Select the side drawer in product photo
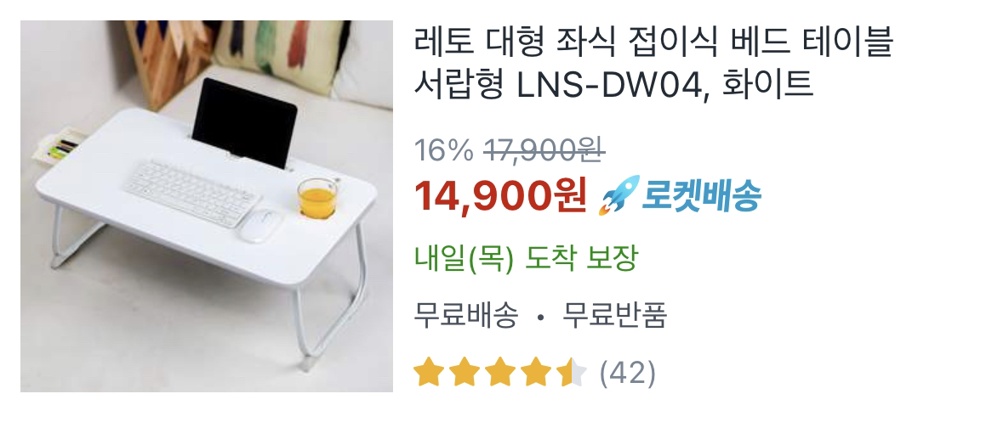The height and width of the screenshot is (422, 992). click(x=55, y=147)
